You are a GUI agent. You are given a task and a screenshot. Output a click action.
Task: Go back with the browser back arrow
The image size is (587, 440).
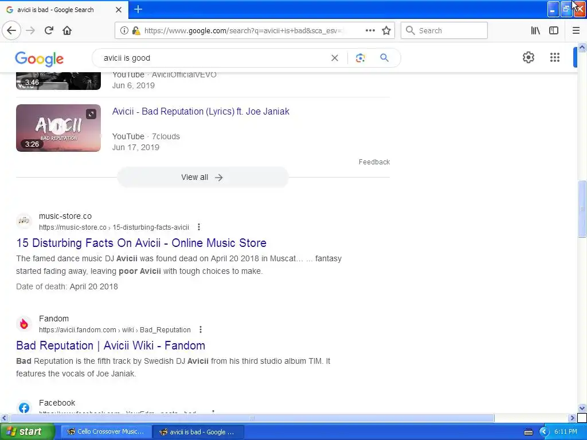coord(11,31)
